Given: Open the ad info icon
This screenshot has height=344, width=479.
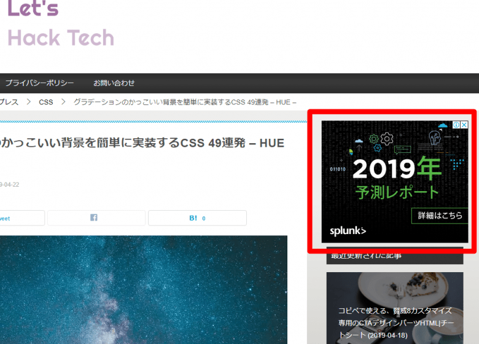Looking at the screenshot, I should coord(456,125).
